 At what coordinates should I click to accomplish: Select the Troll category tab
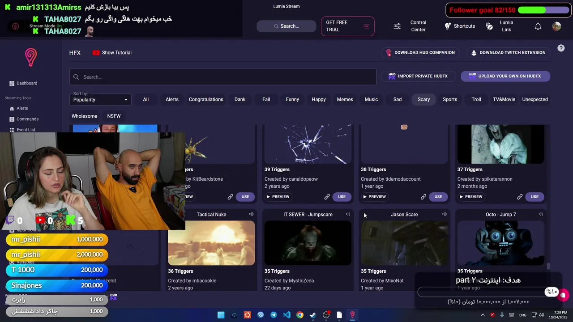point(476,99)
